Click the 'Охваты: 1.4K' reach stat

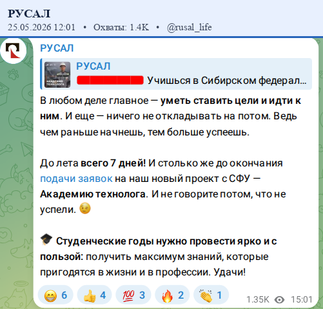click(121, 27)
